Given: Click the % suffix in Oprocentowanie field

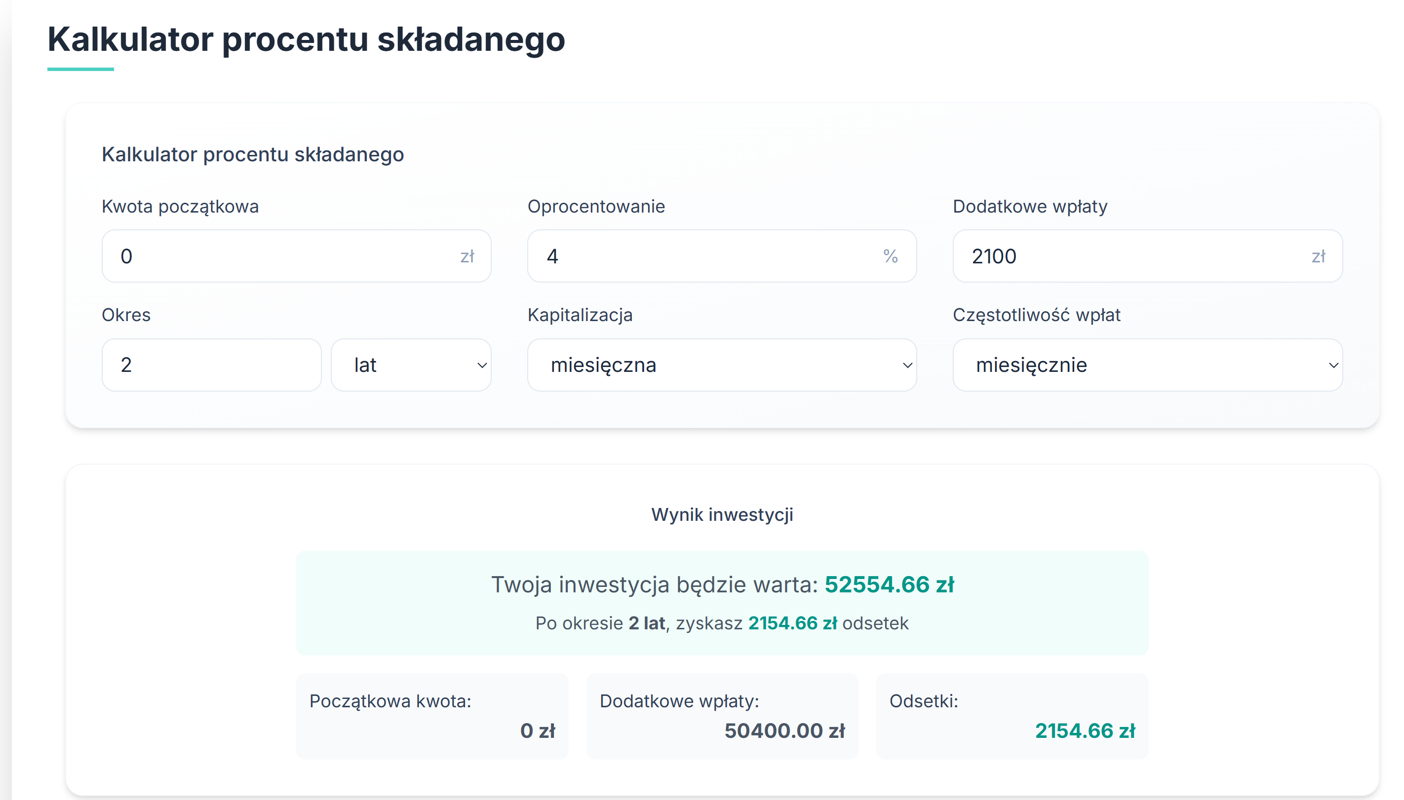Looking at the screenshot, I should point(891,256).
